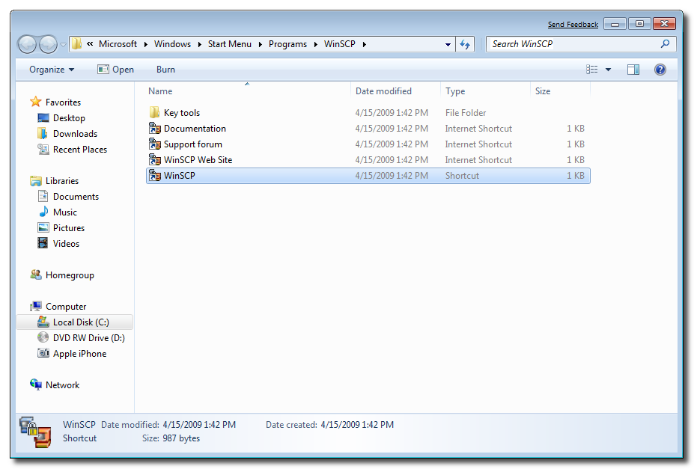Open the Organize menu
The image size is (694, 469).
click(52, 70)
